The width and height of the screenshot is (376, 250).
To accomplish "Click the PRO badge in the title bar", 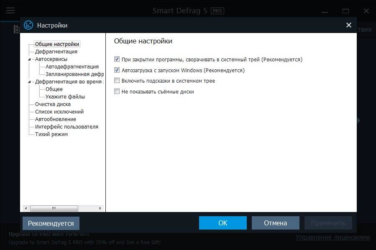I will coord(217,11).
